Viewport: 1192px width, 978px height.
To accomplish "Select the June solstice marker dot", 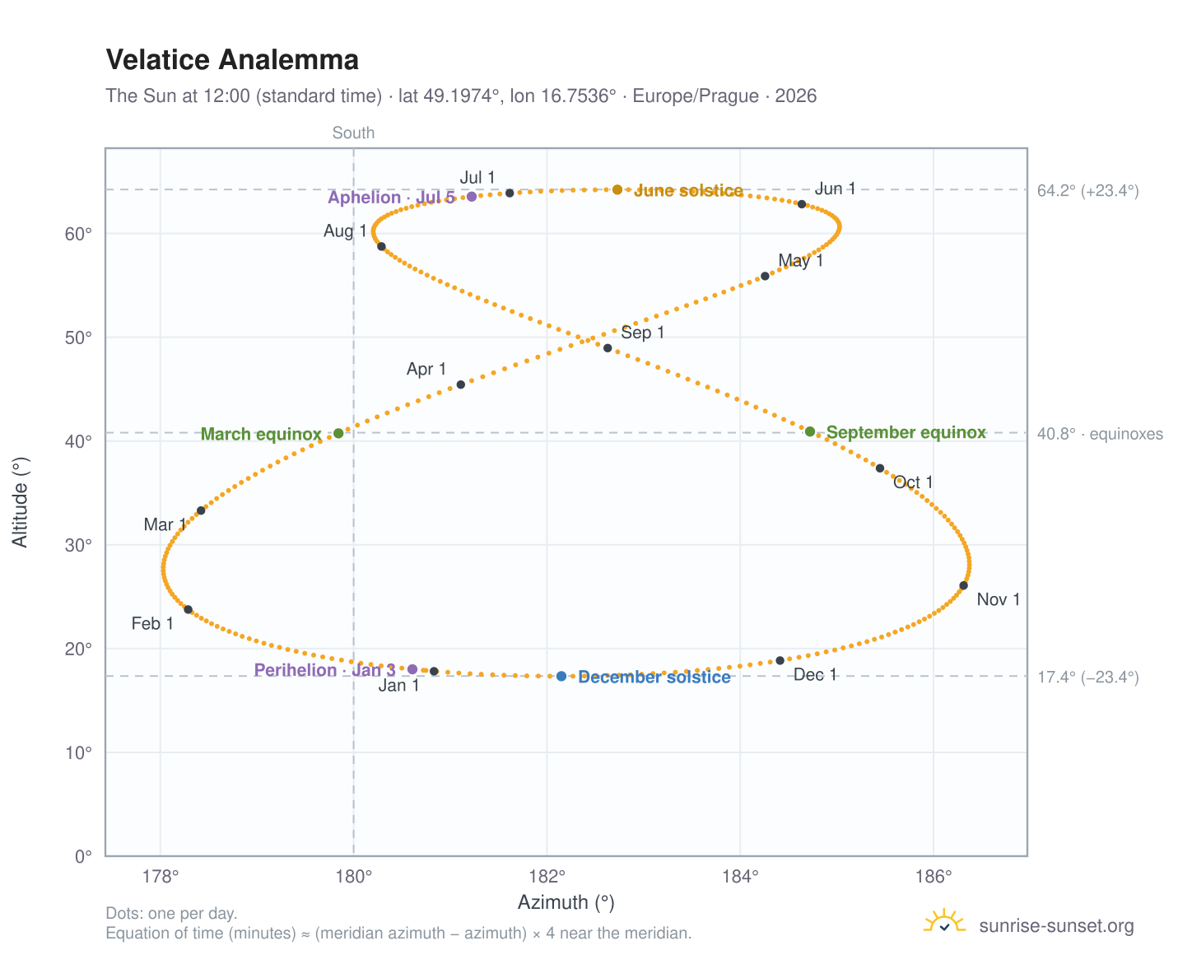I will pos(617,190).
